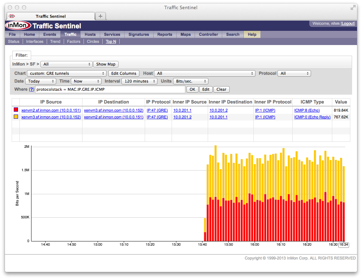Click the yellow legend swatch

[x=16, y=117]
